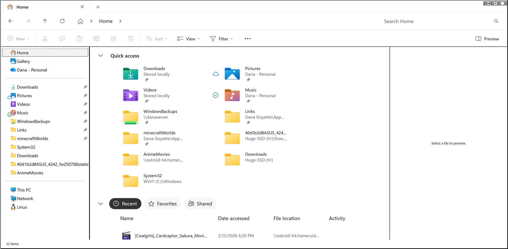Open the See more ellipsis menu

(247, 39)
